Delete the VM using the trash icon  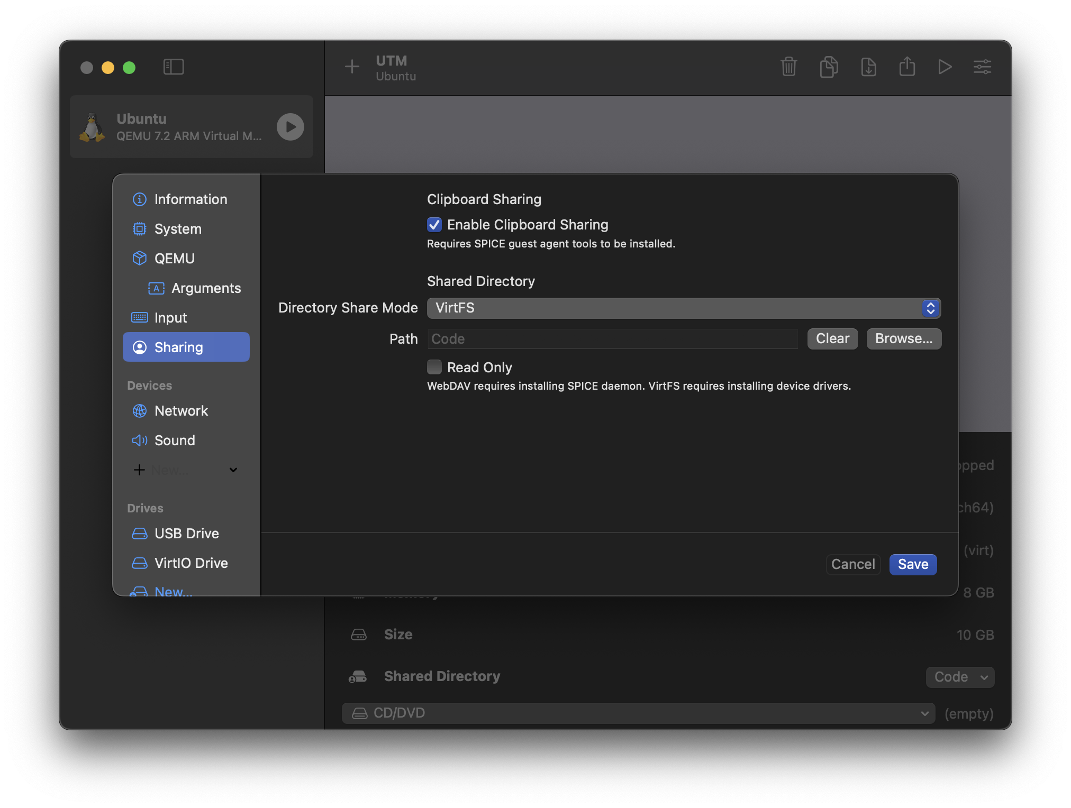point(788,67)
